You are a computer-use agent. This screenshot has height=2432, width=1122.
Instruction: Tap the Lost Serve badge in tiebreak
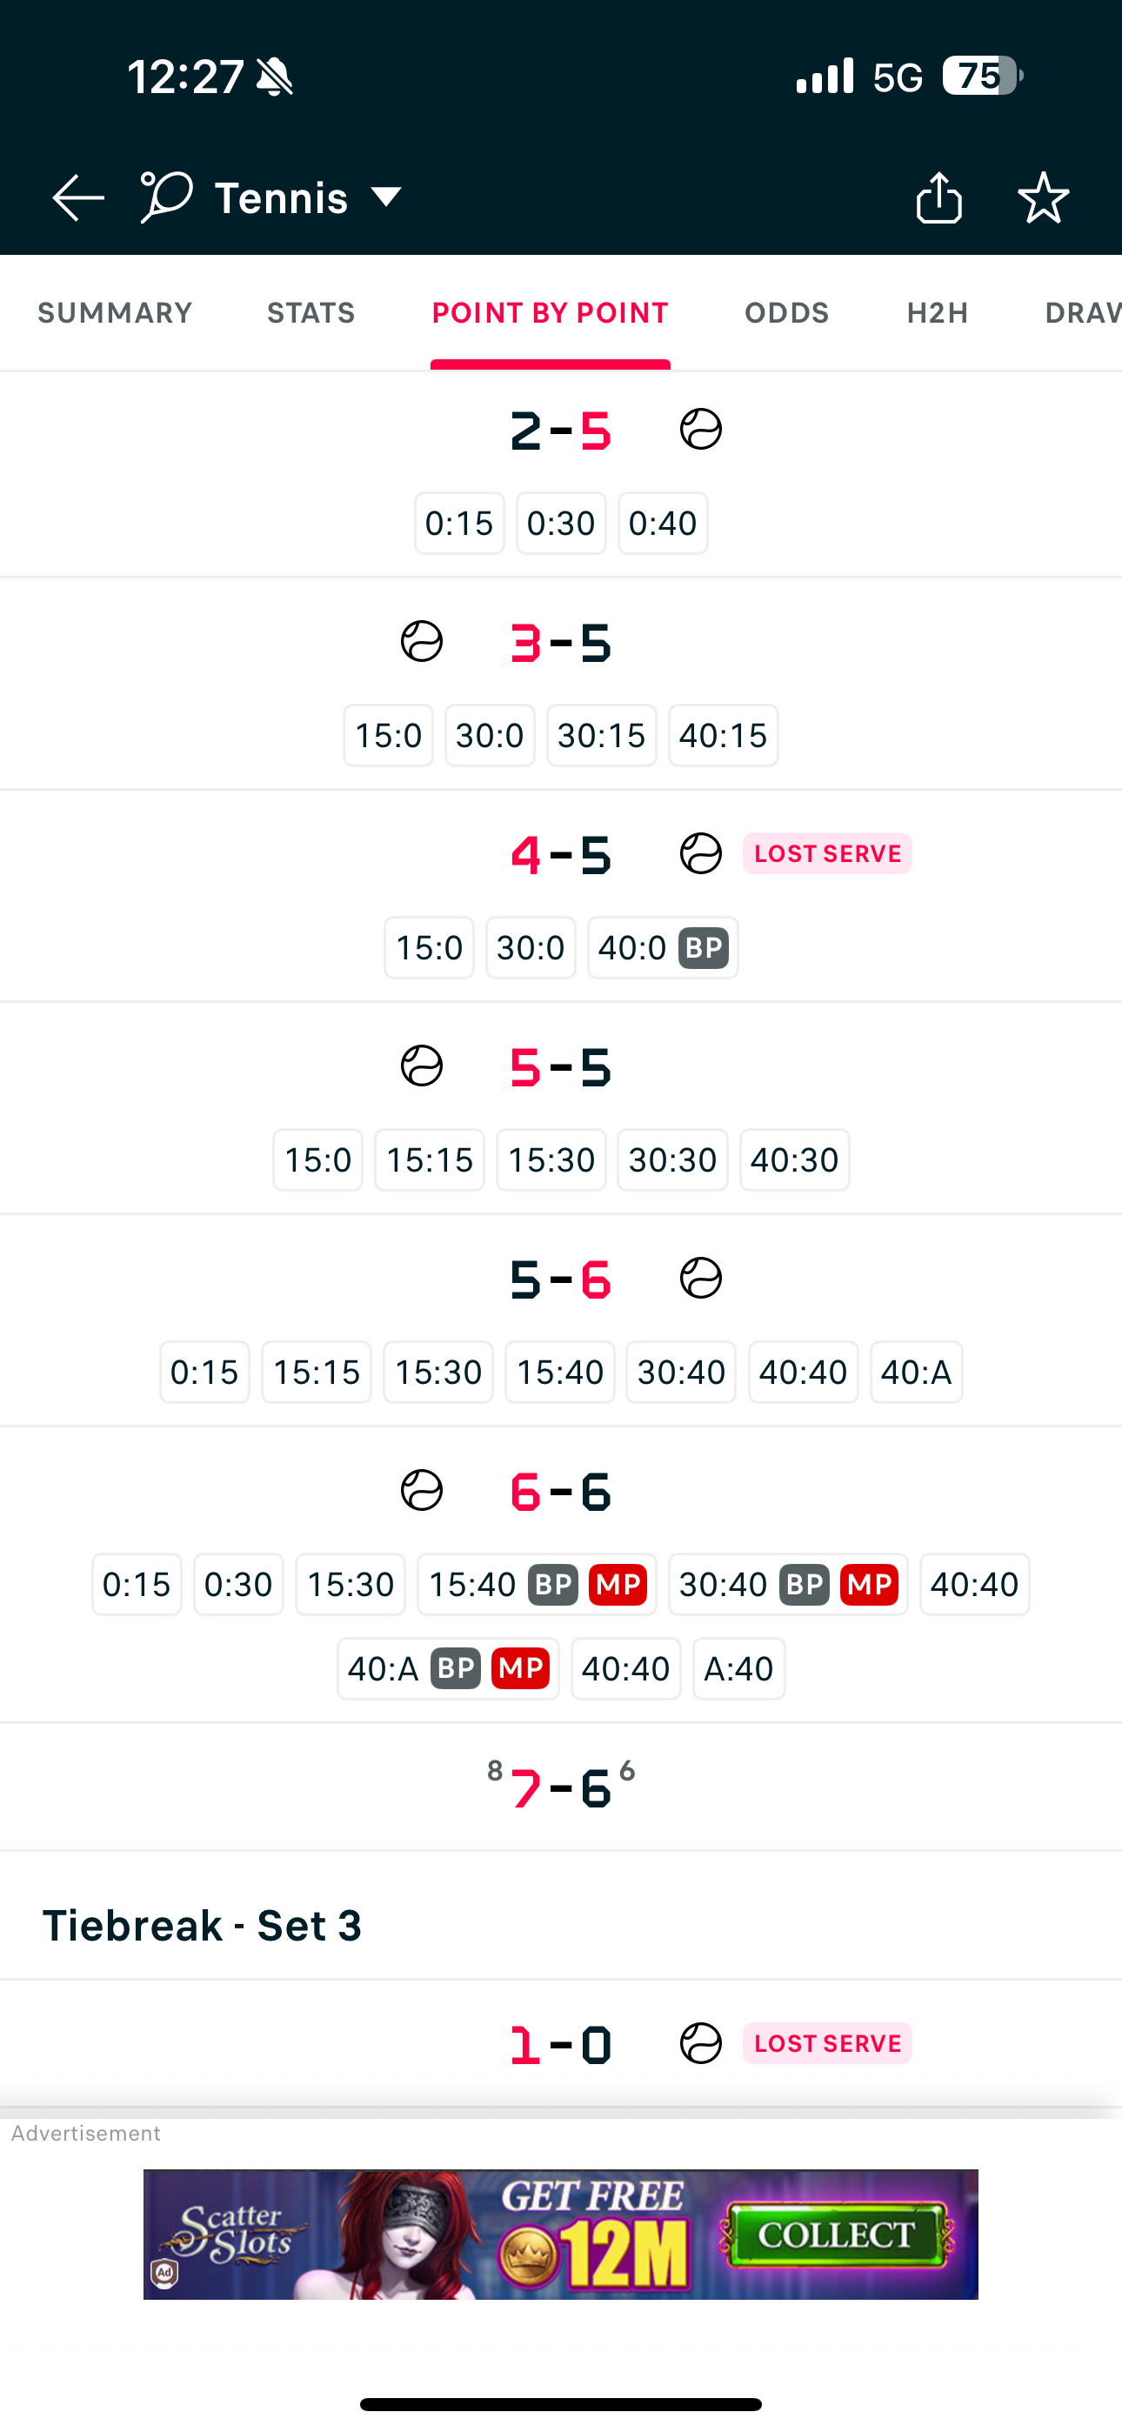[827, 2043]
